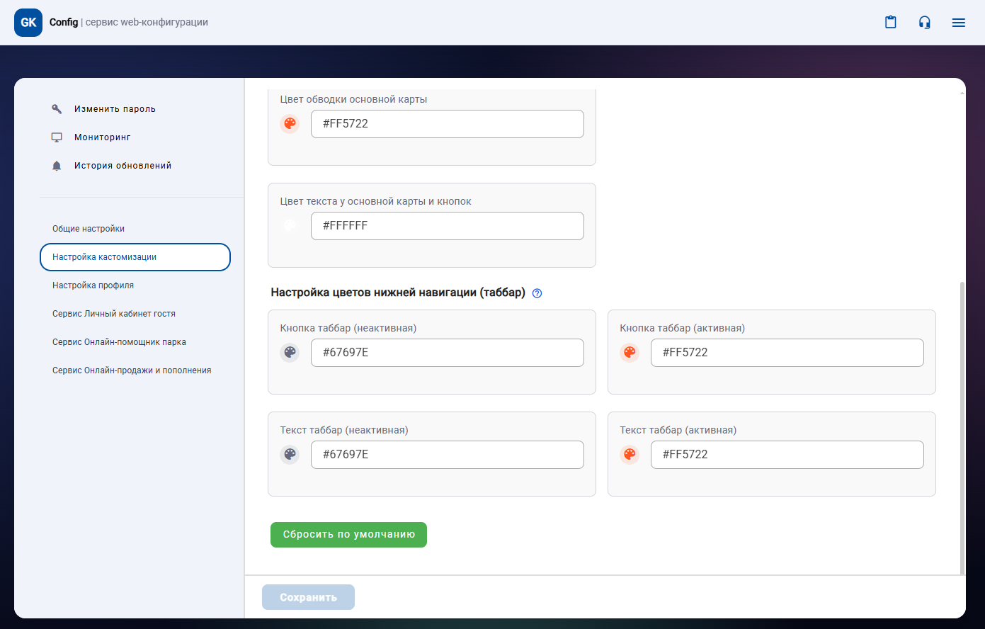
Task: Select Изменить пароль in sidebar
Action: (115, 109)
